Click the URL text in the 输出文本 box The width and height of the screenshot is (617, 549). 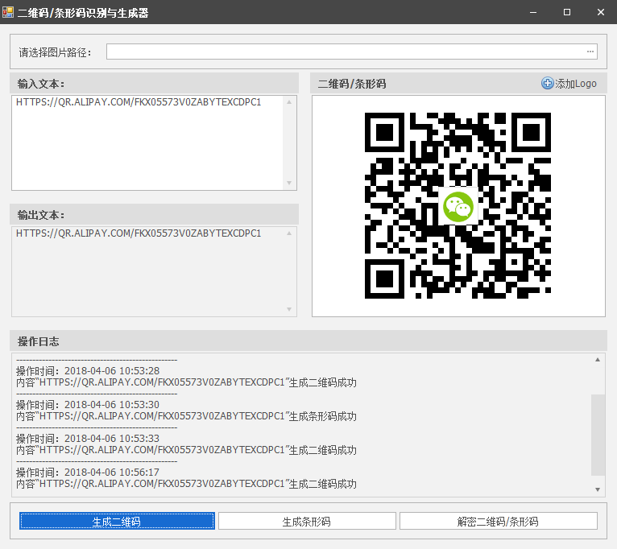point(139,233)
